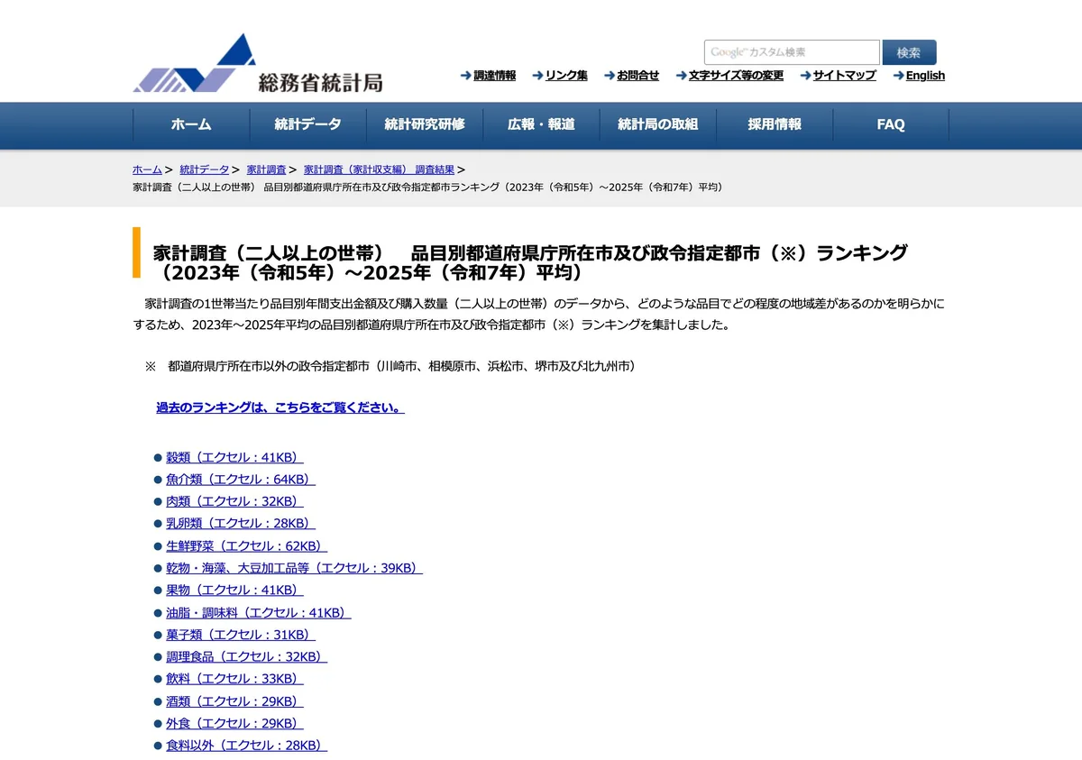Image resolution: width=1082 pixels, height=760 pixels.
Task: Go to 家計調査（家計収支編）調査結果 breadcrumb
Action: [x=380, y=169]
